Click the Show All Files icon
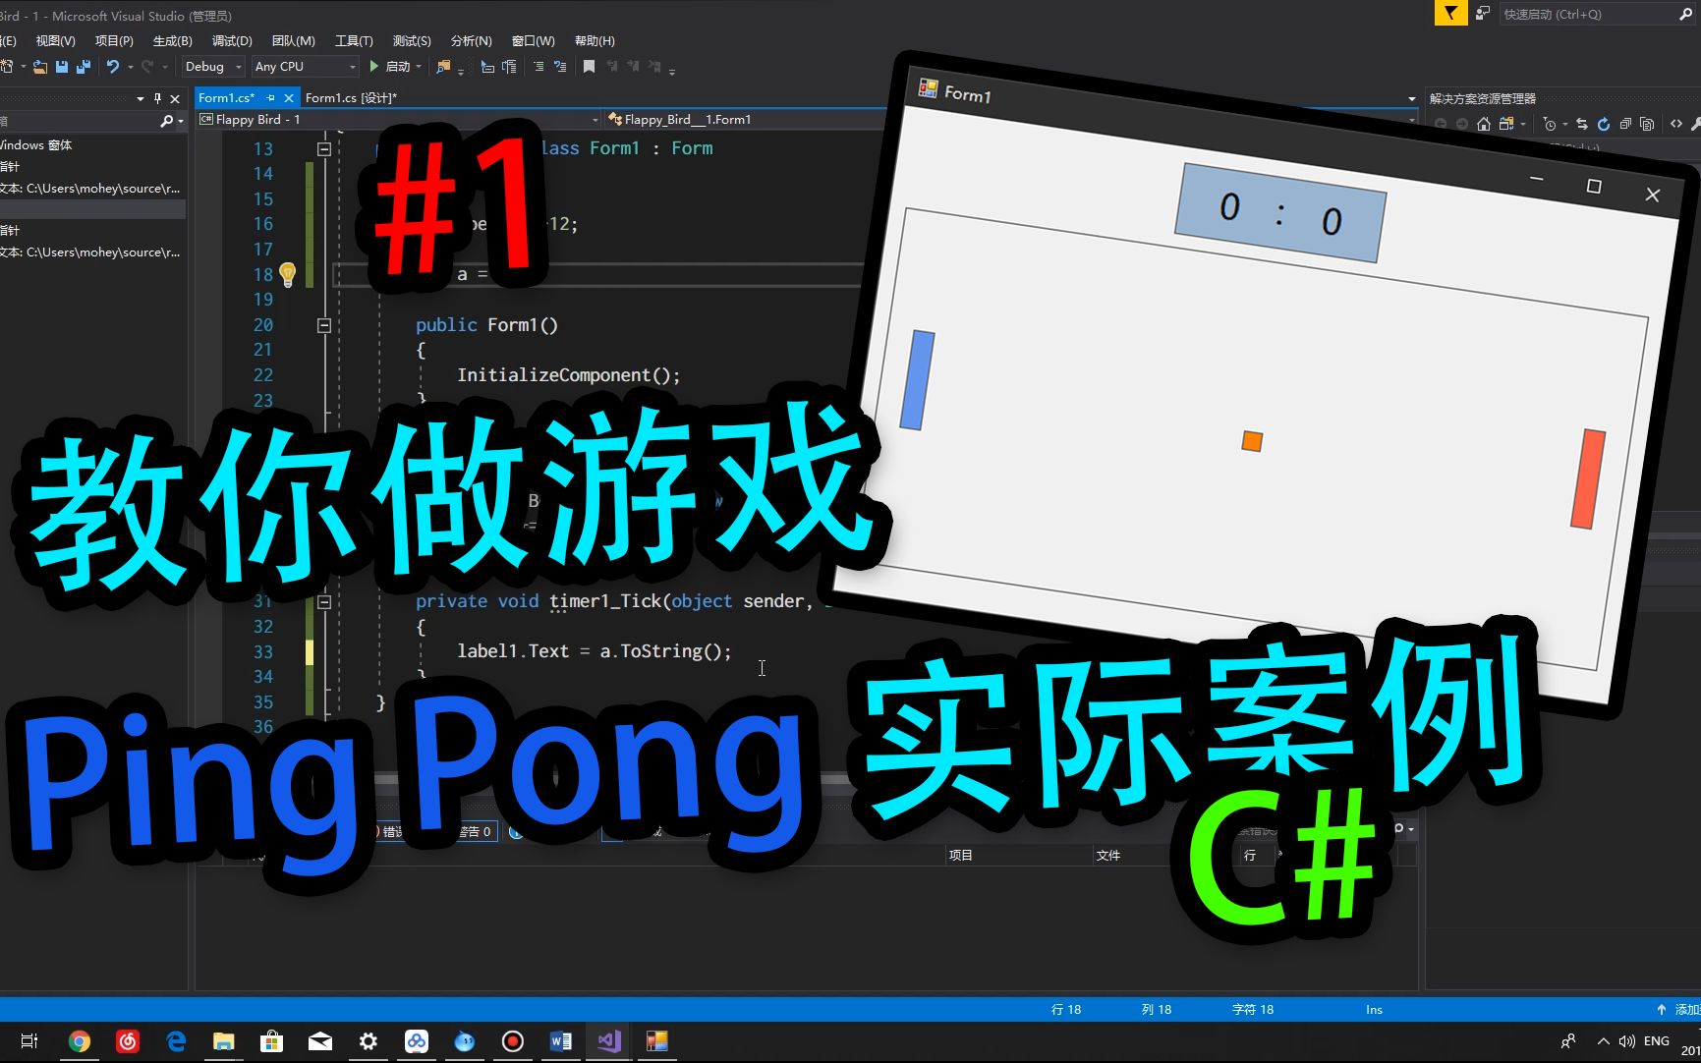1701x1063 pixels. pos(1647,124)
